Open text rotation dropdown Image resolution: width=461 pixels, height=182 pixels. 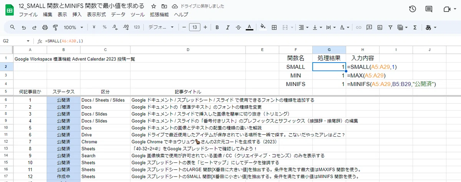pos(344,27)
